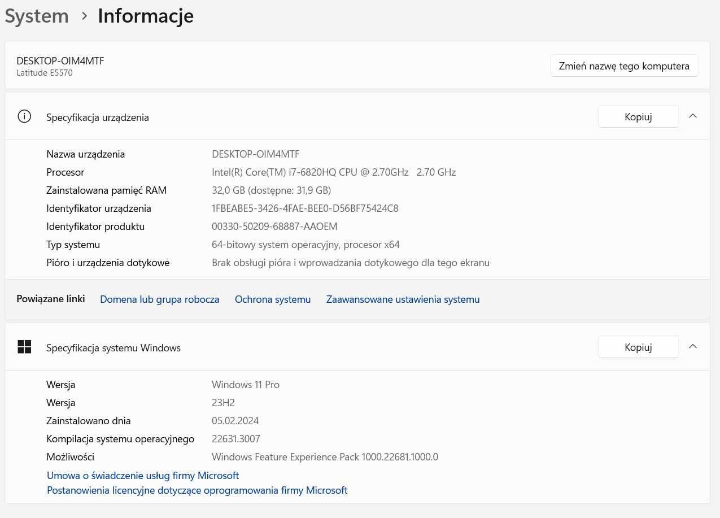
Task: Open Ochrona systemu link
Action: [x=273, y=299]
